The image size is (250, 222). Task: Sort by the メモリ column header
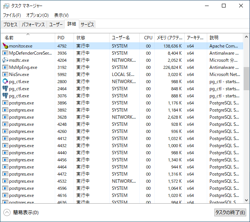[x=169, y=38]
